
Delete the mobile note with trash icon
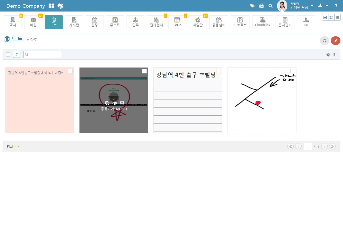coord(122,103)
